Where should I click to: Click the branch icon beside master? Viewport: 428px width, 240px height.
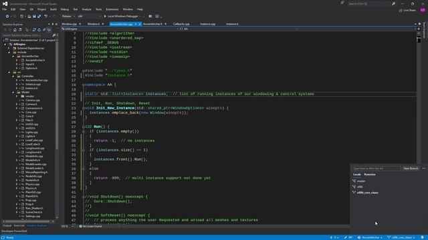[354, 181]
